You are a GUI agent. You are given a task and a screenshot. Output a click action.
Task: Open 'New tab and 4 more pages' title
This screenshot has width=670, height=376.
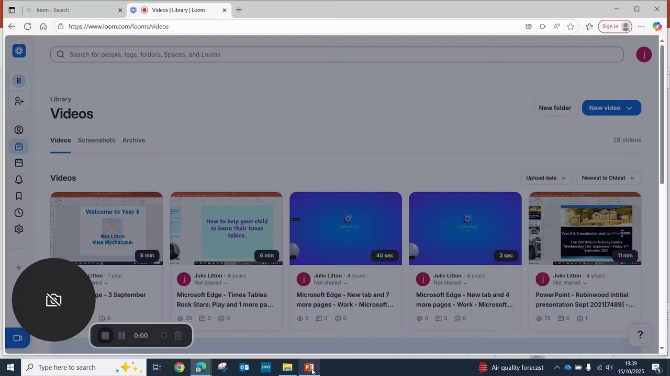[464, 300]
